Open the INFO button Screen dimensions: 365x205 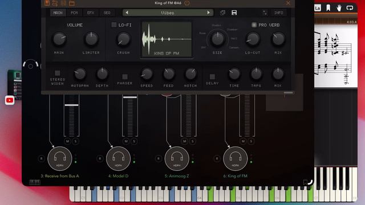click(279, 13)
